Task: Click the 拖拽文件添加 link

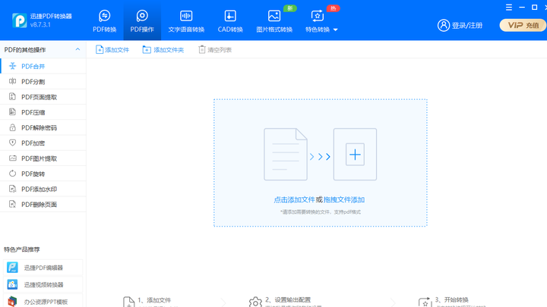Action: pyautogui.click(x=344, y=200)
